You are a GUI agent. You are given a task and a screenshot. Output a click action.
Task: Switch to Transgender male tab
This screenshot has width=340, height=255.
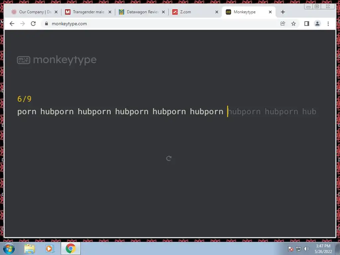point(88,12)
